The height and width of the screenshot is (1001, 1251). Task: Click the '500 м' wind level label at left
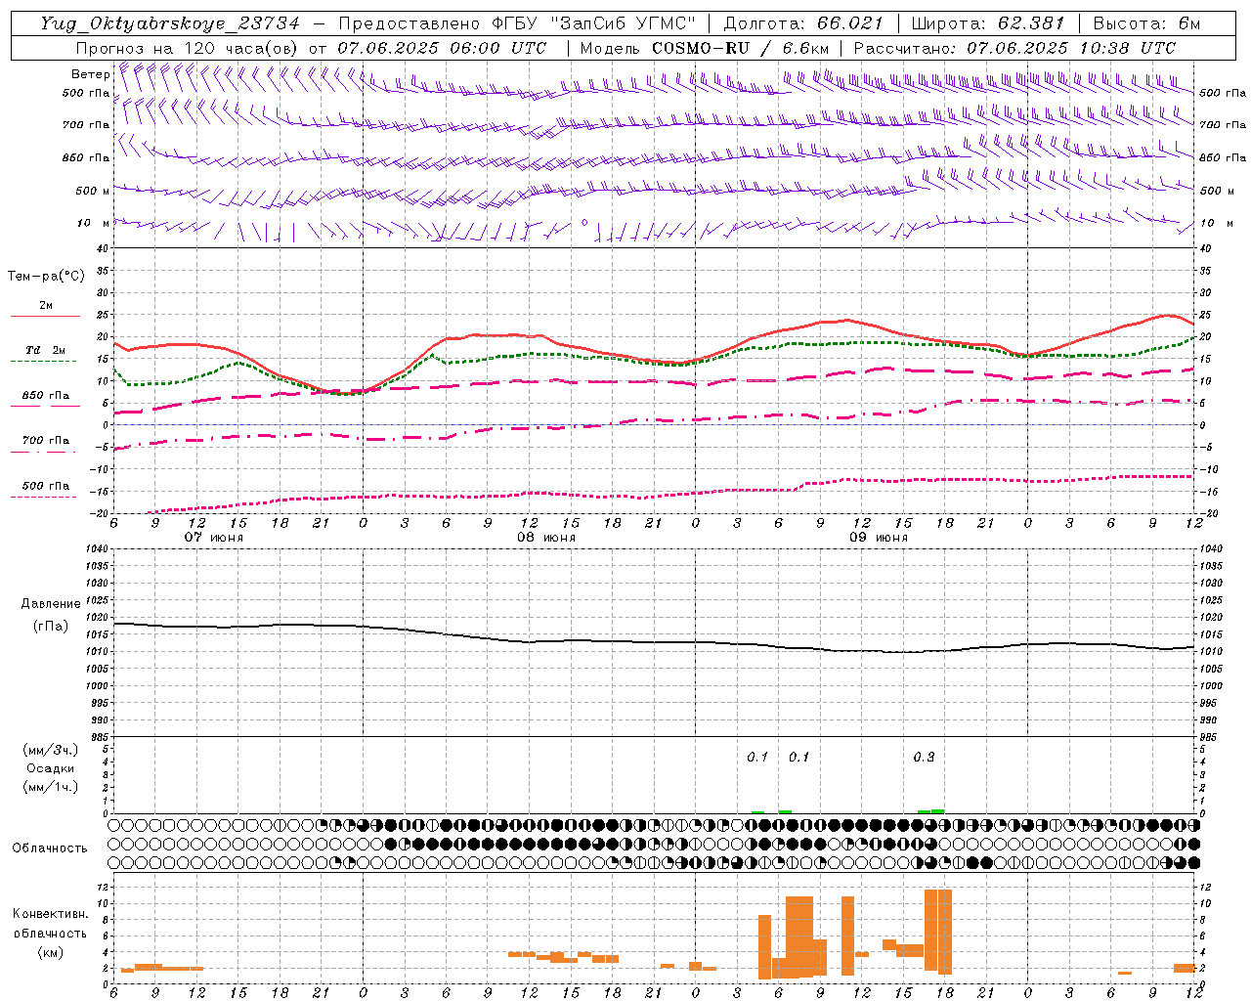click(x=93, y=191)
